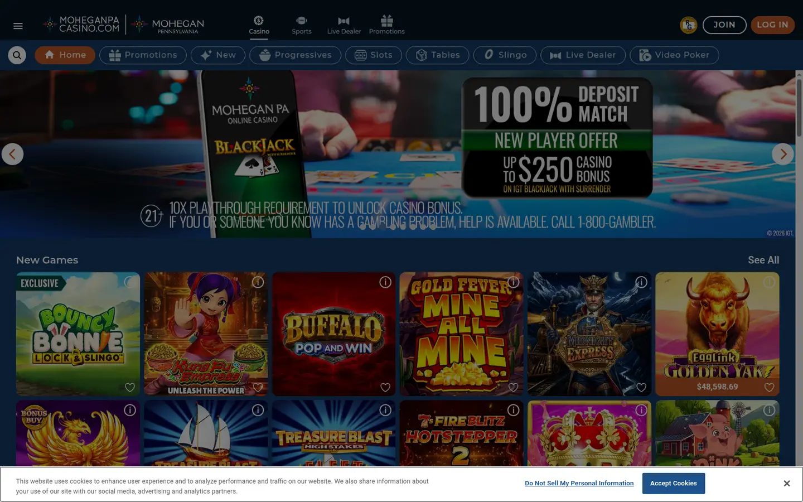Launch Midnight Express game
This screenshot has width=803, height=502.
(589, 334)
